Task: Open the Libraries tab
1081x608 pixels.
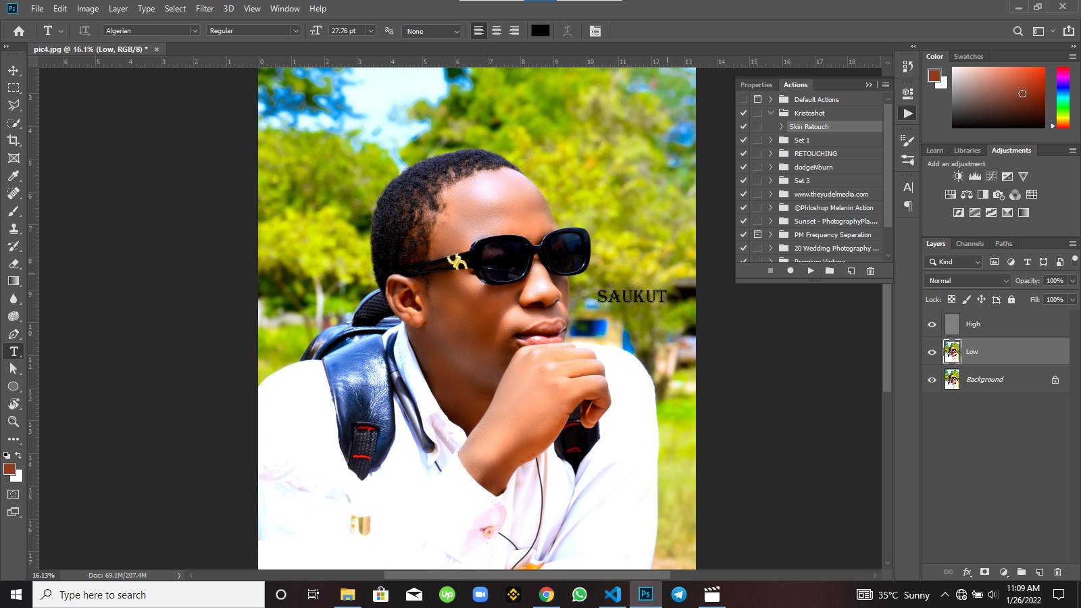Action: [x=967, y=151]
